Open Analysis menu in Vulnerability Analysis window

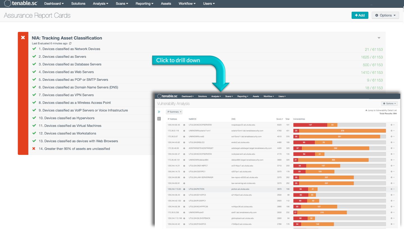coord(216,96)
